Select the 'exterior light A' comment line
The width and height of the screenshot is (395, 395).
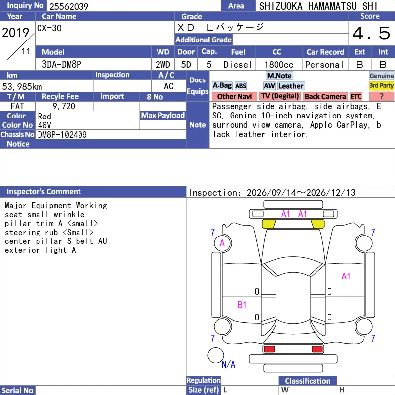40,250
